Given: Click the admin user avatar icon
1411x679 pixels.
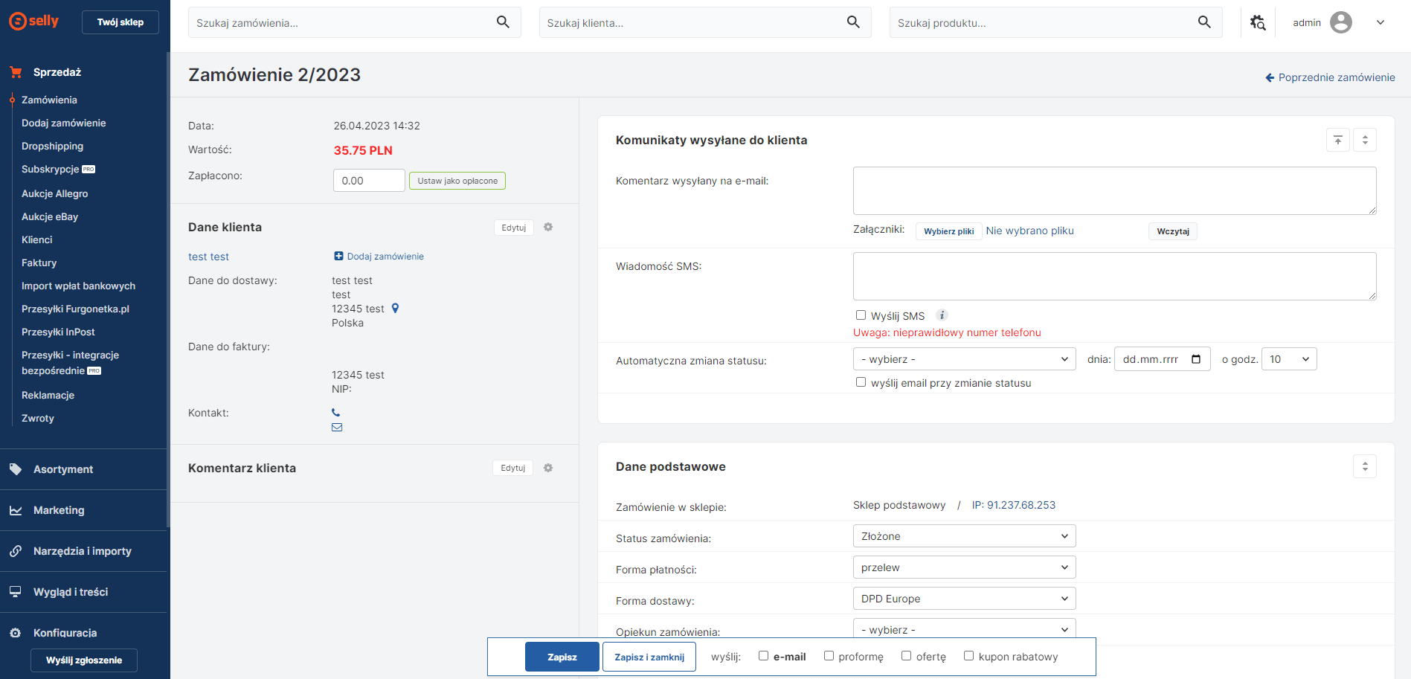Looking at the screenshot, I should (1340, 22).
